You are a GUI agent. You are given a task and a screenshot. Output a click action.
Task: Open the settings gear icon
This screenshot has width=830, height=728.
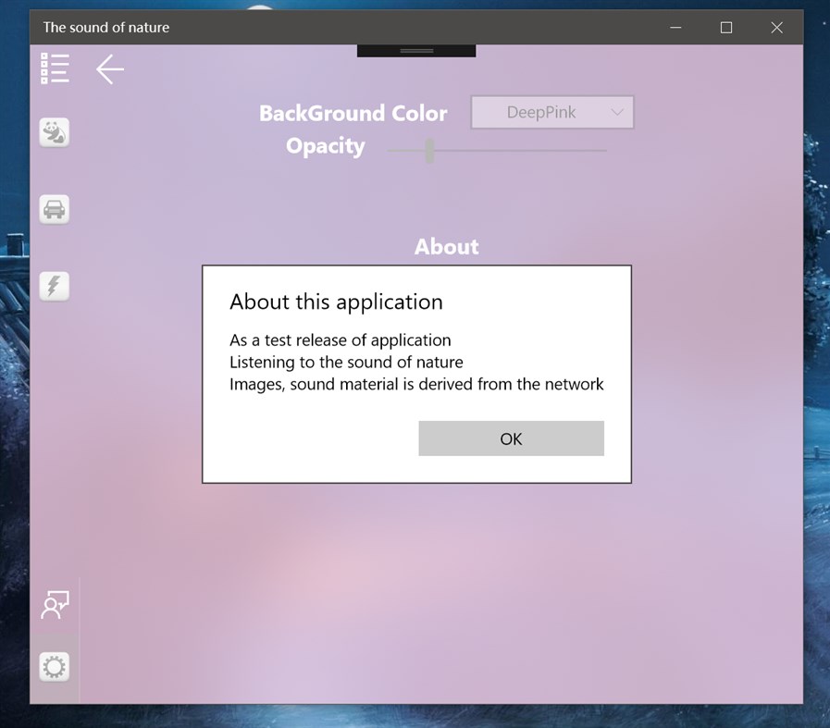pos(54,667)
